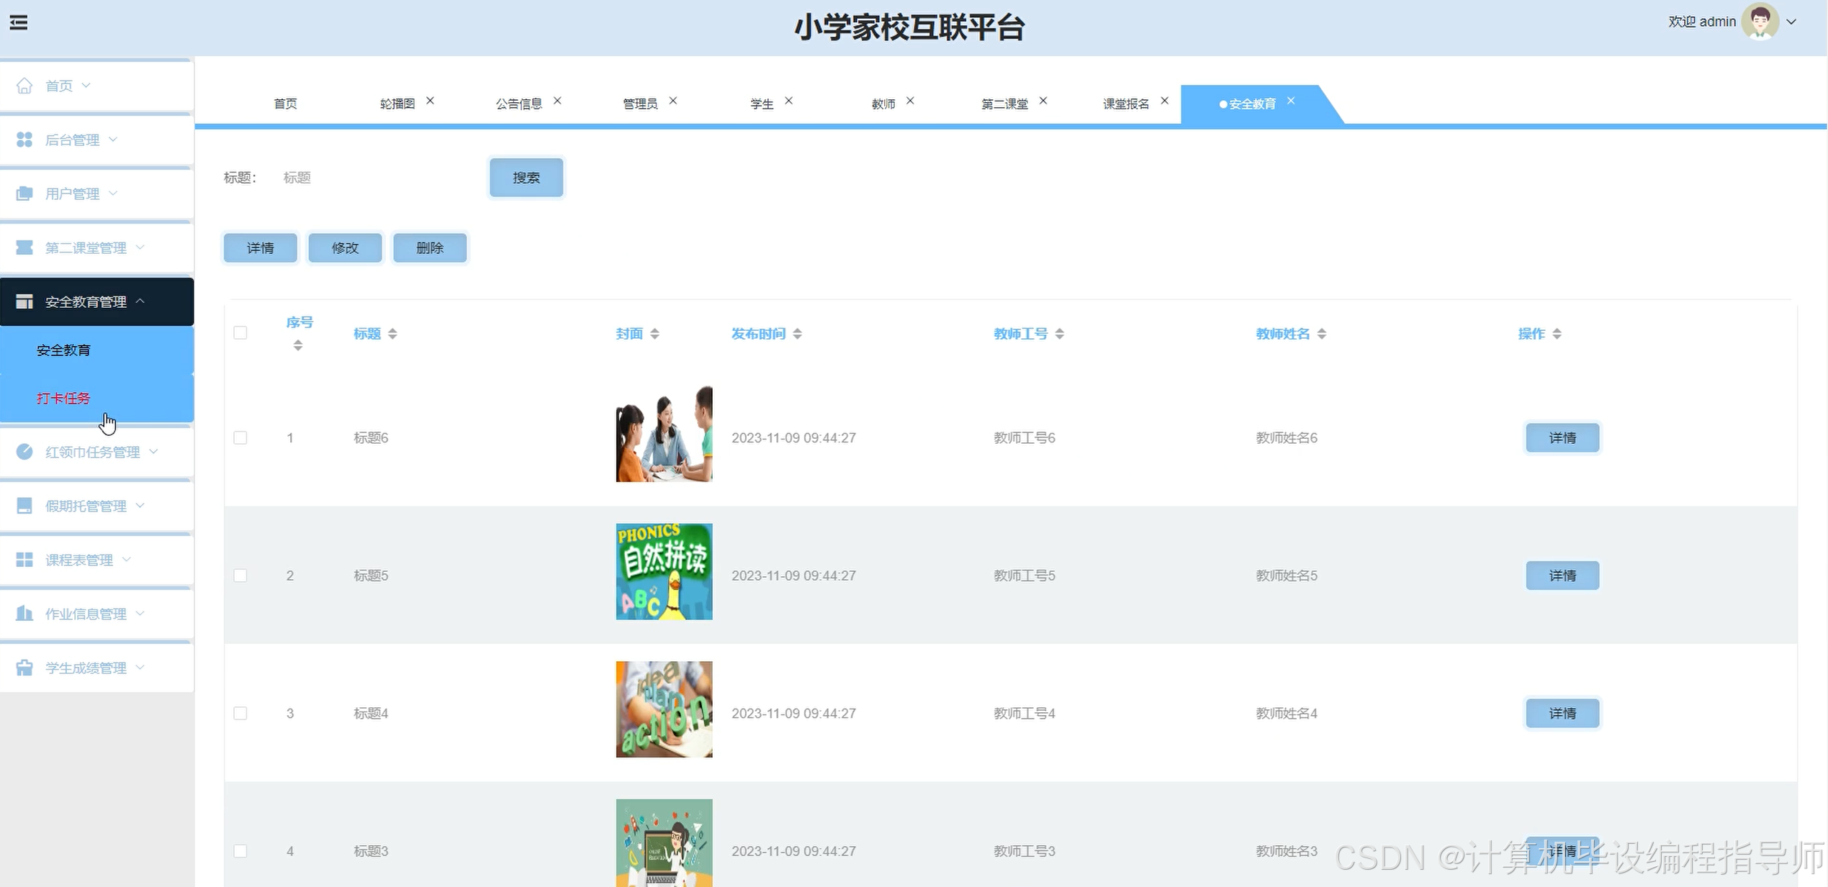The width and height of the screenshot is (1828, 887).
Task: Sort table by 标题 column arrows
Action: coord(392,334)
